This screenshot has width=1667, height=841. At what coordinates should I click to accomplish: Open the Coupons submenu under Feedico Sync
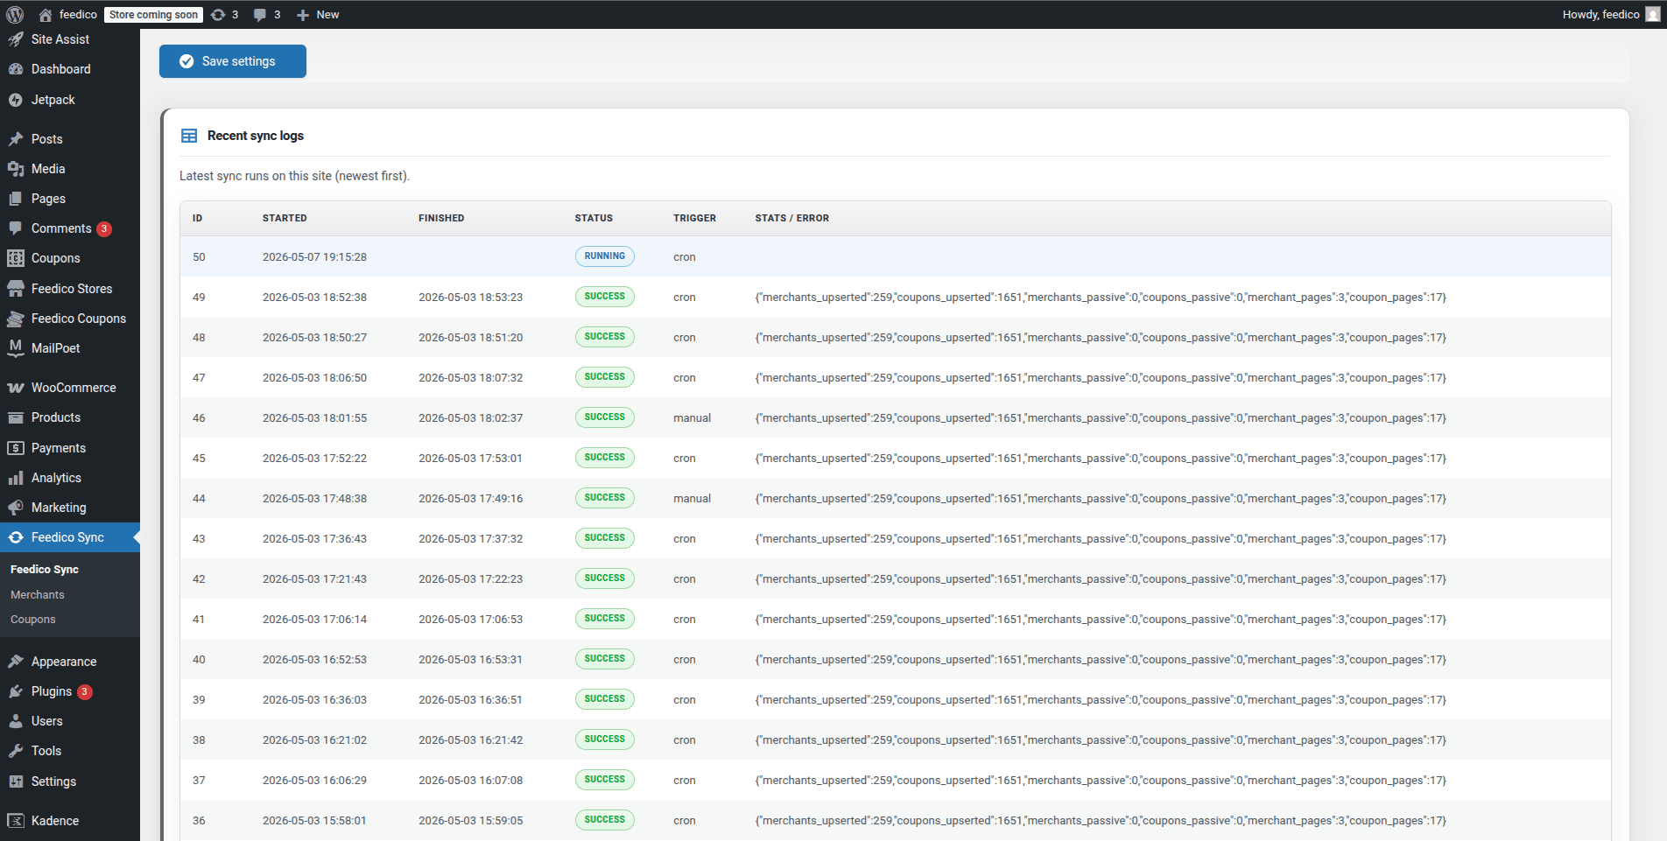33,620
